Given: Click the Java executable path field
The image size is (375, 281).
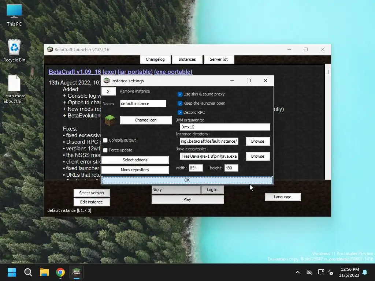Looking at the screenshot, I should click(x=209, y=156).
